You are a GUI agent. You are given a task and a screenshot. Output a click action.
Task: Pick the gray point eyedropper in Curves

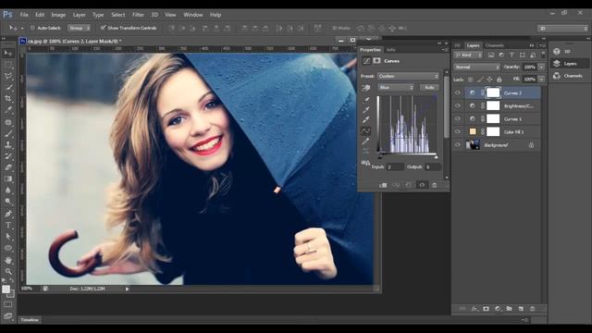(x=366, y=110)
